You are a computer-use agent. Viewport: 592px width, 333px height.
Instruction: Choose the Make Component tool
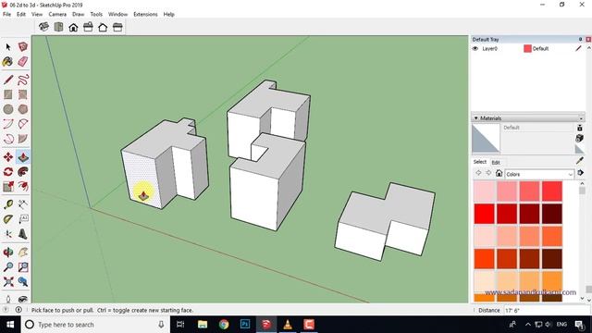[23, 47]
